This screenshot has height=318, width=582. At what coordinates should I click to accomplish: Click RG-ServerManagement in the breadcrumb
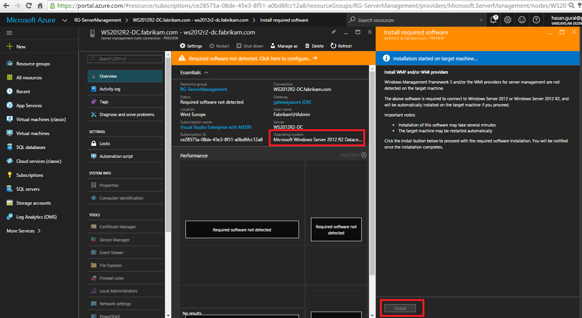click(x=98, y=20)
